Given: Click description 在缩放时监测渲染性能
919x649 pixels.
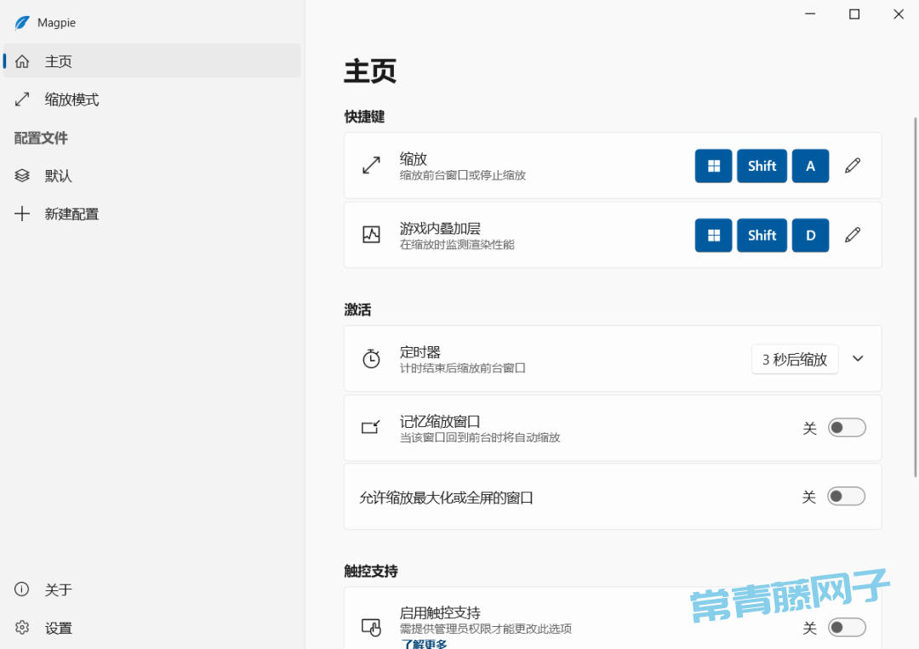Looking at the screenshot, I should 457,244.
